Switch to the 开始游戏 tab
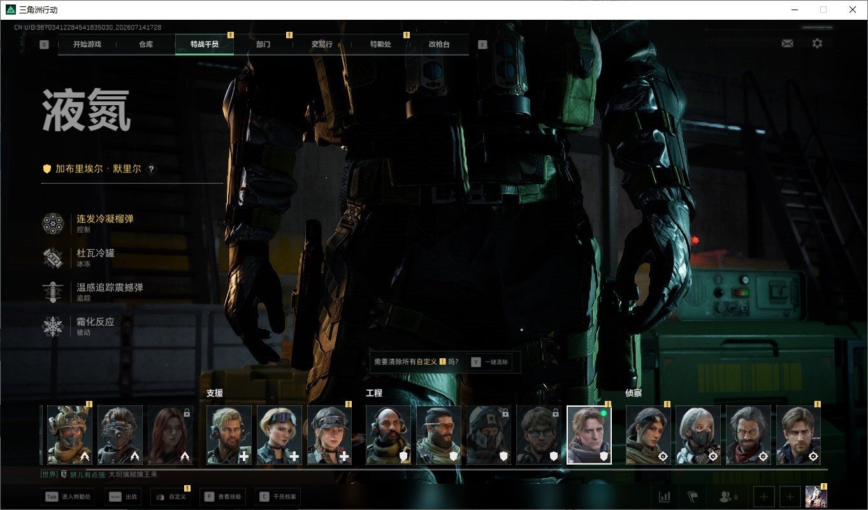 [87, 45]
